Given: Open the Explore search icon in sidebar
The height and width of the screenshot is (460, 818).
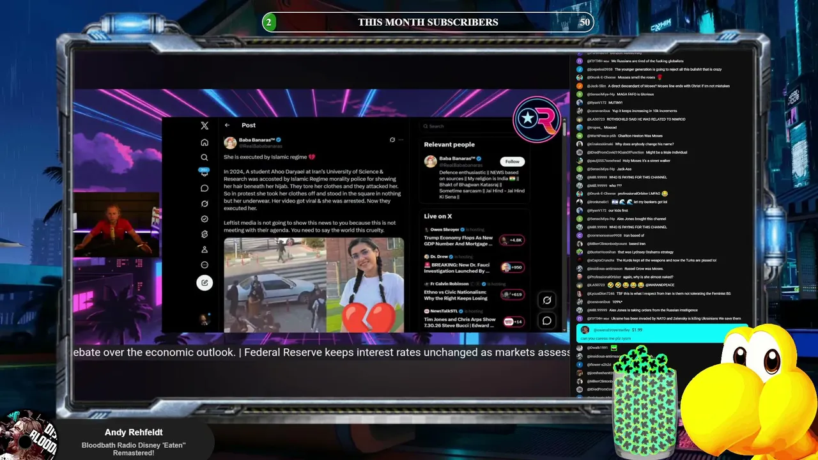Looking at the screenshot, I should click(x=204, y=157).
